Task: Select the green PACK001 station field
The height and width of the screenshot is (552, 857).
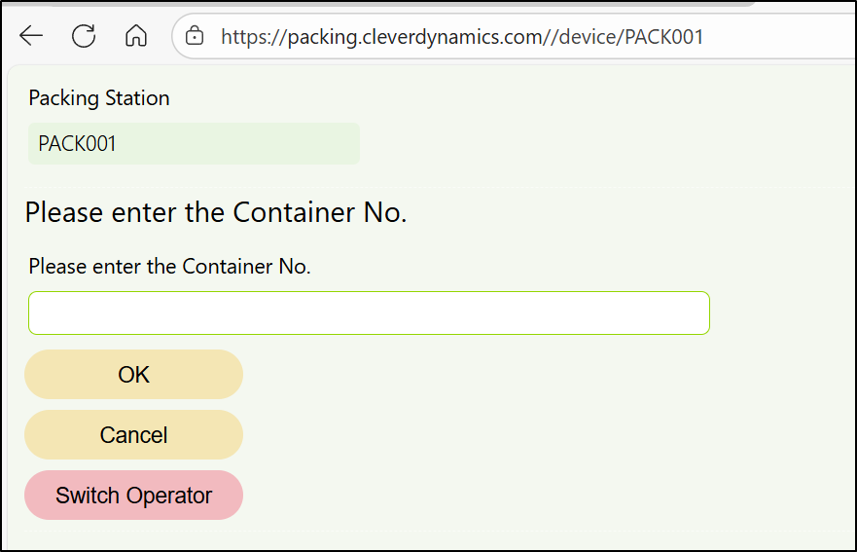Action: pos(194,143)
